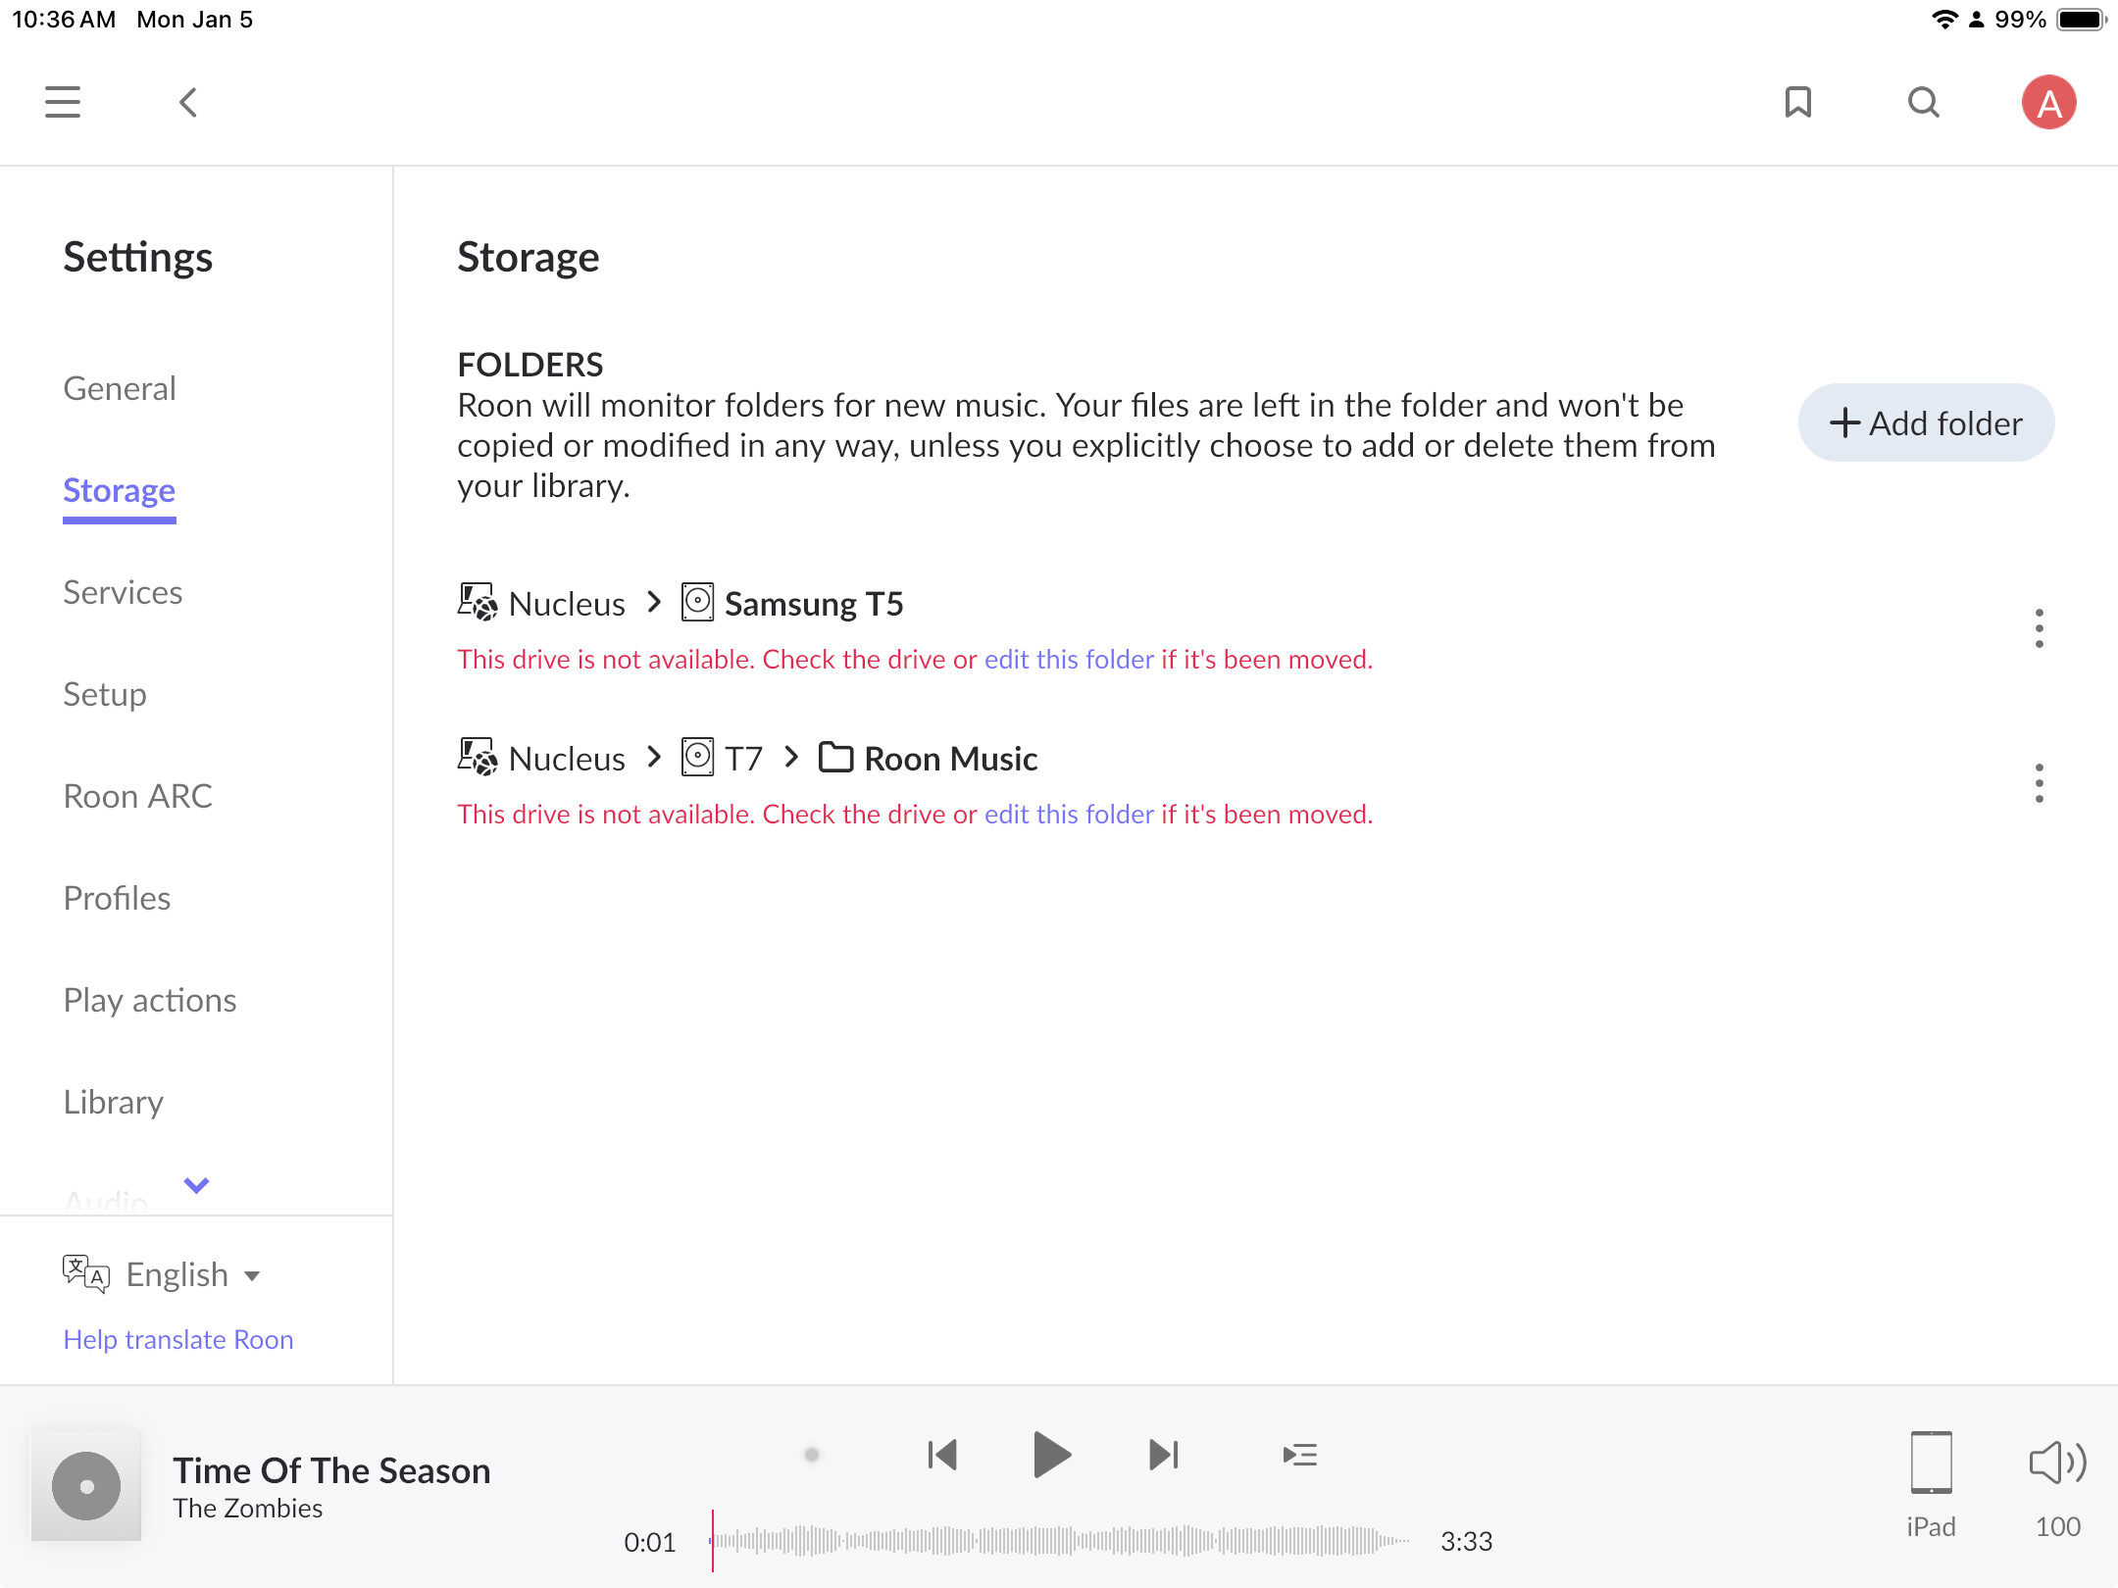The width and height of the screenshot is (2118, 1588).
Task: Open the bookmarks icon
Action: (x=1797, y=102)
